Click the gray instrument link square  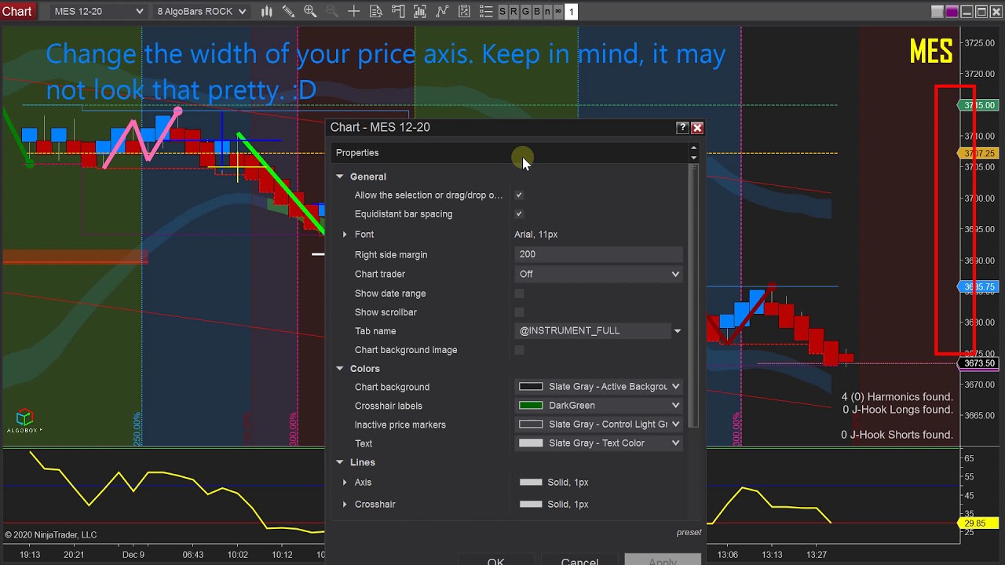point(937,11)
